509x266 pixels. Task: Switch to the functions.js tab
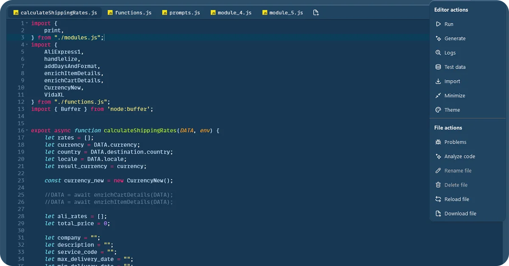click(x=129, y=13)
